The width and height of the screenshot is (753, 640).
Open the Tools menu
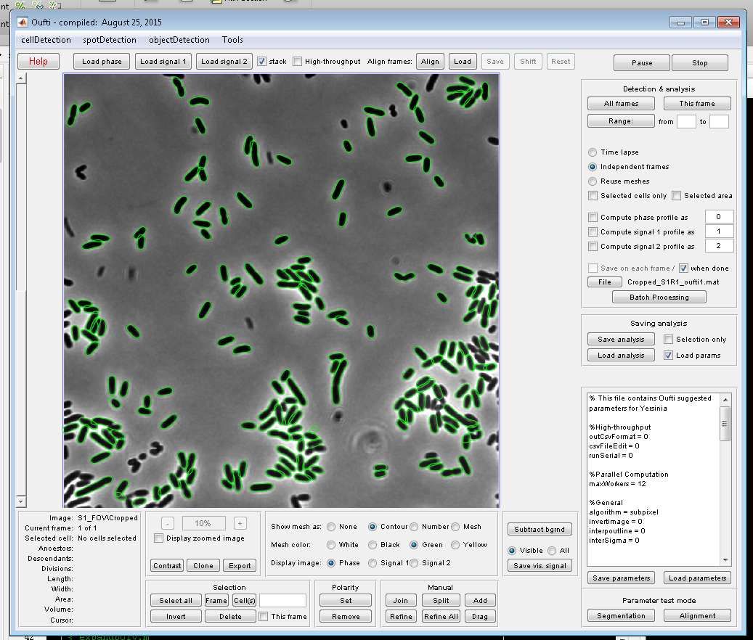pyautogui.click(x=232, y=40)
